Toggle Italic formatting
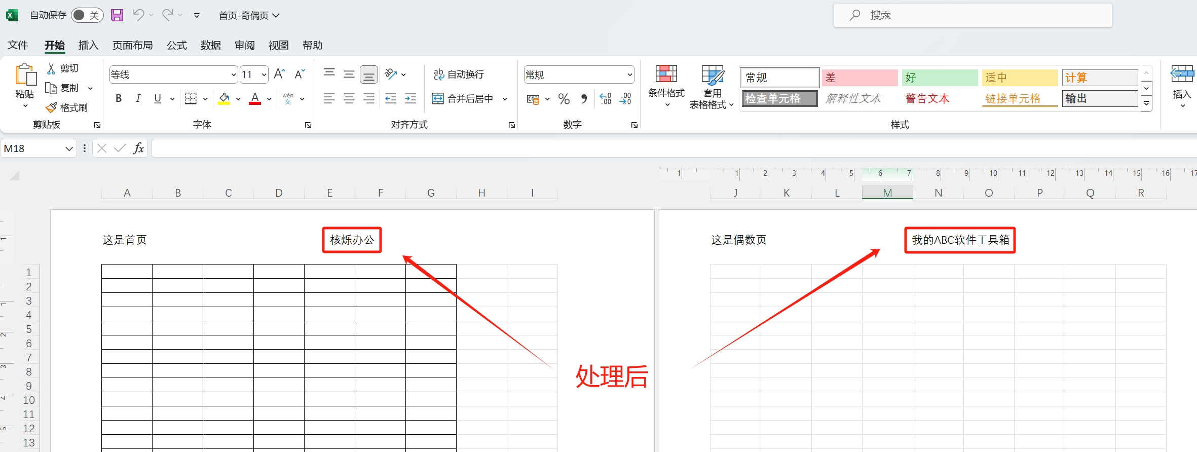Screen dimensions: 1197x452 click(x=138, y=99)
